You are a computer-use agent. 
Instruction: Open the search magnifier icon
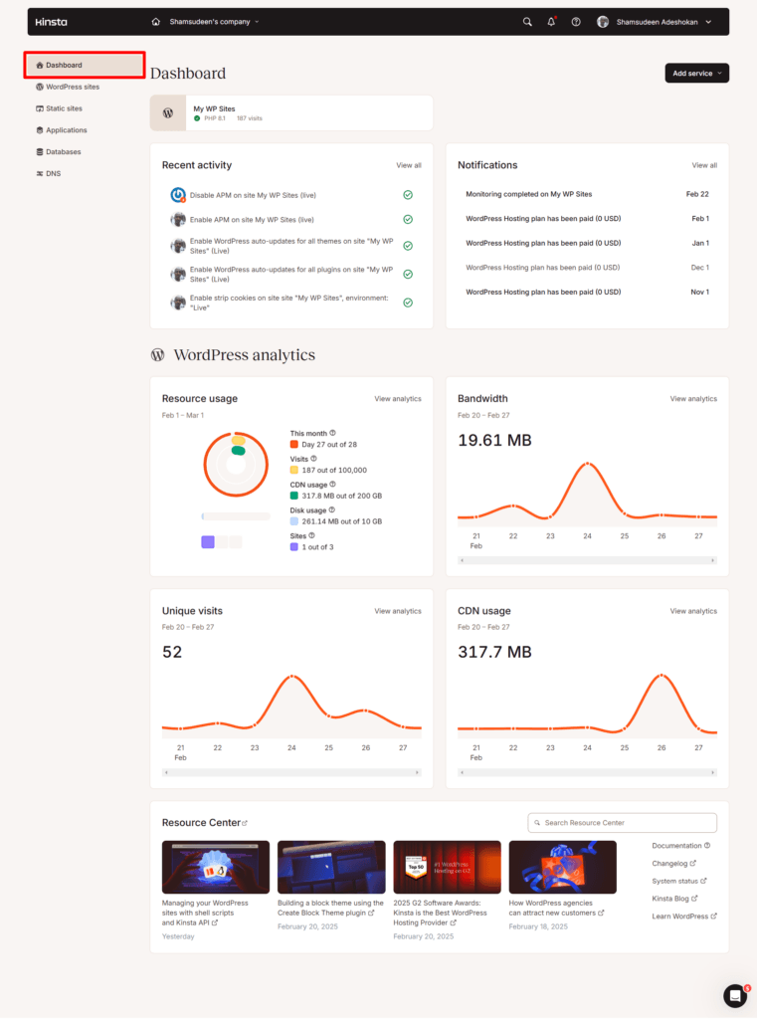tap(527, 22)
